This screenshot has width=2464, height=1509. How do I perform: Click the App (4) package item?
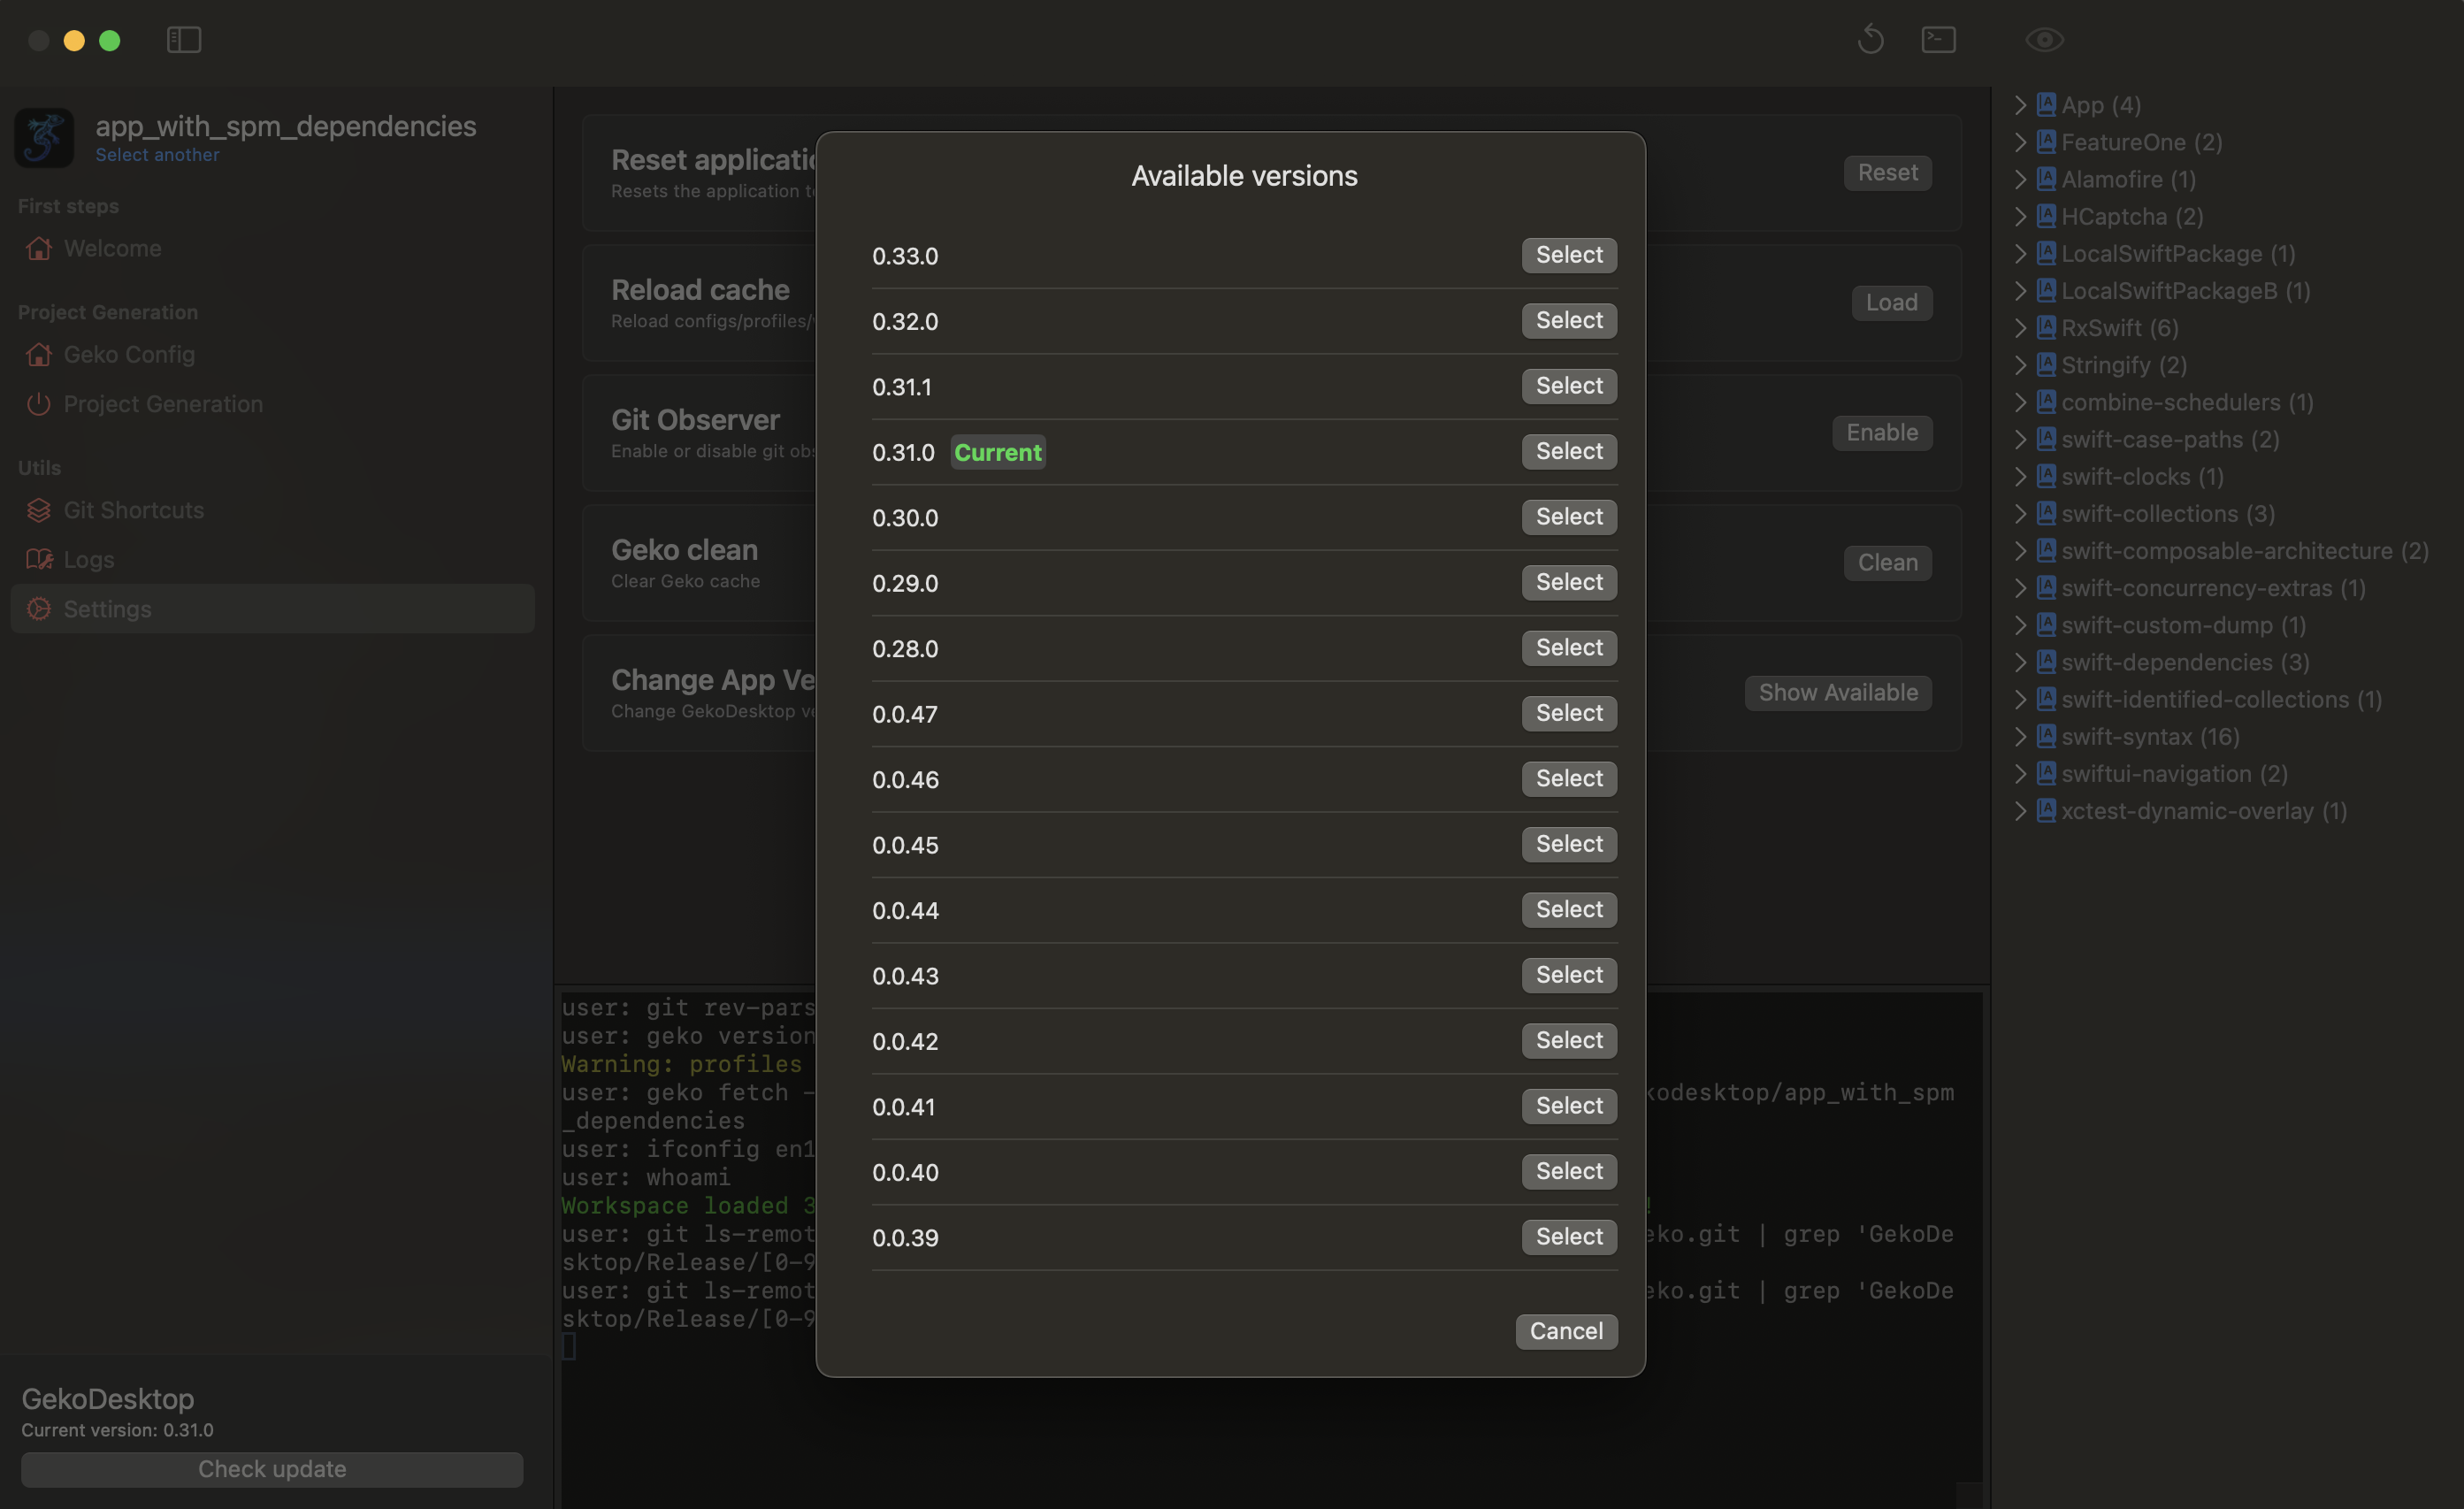click(x=2100, y=105)
